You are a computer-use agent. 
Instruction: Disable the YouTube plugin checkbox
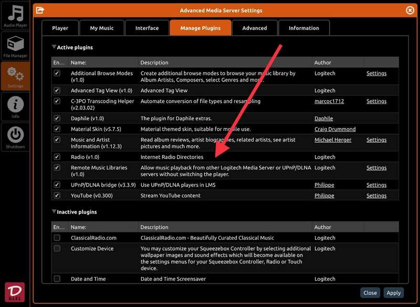(57, 196)
